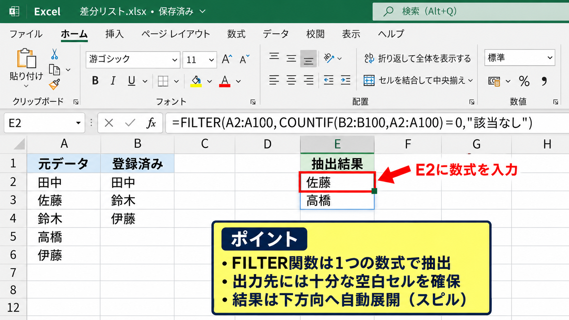Click the comma style icon
Screen dimensions: 569x320
(544, 81)
